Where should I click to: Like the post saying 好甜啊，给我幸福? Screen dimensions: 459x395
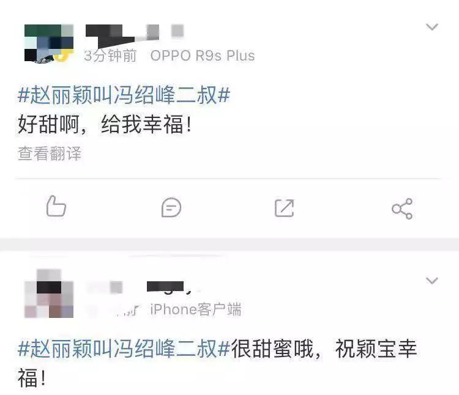pyautogui.click(x=56, y=206)
